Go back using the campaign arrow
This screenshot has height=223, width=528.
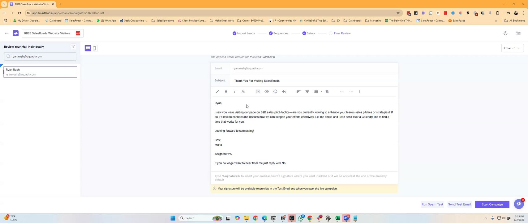pos(6,33)
